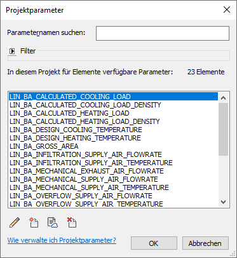
Task: Click the new parameter icon
Action: (34, 222)
